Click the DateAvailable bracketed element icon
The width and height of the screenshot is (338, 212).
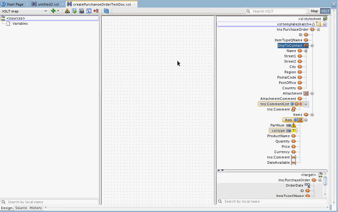pos(293,163)
